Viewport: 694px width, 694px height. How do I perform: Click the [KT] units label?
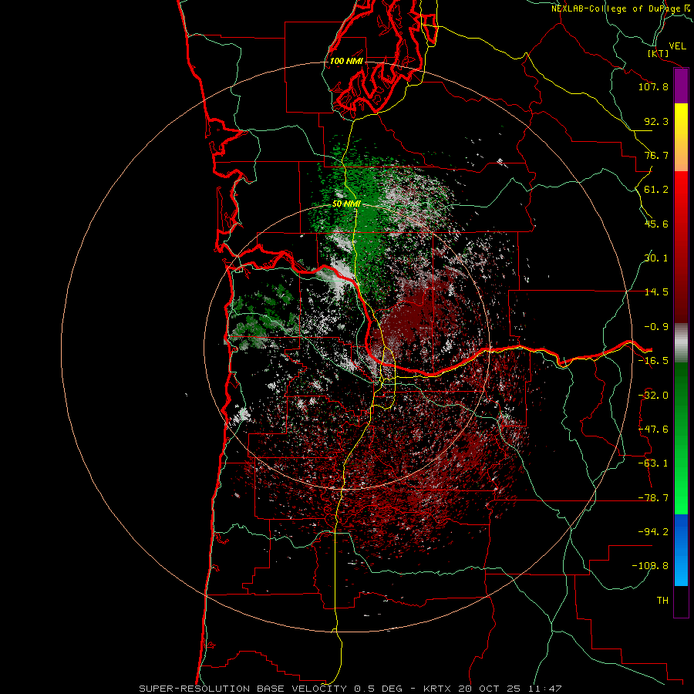pyautogui.click(x=659, y=53)
